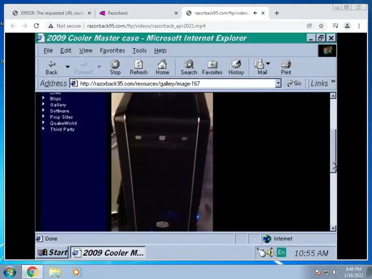Click the En language indicator
Screen dimensions: 372x279
pos(282,252)
